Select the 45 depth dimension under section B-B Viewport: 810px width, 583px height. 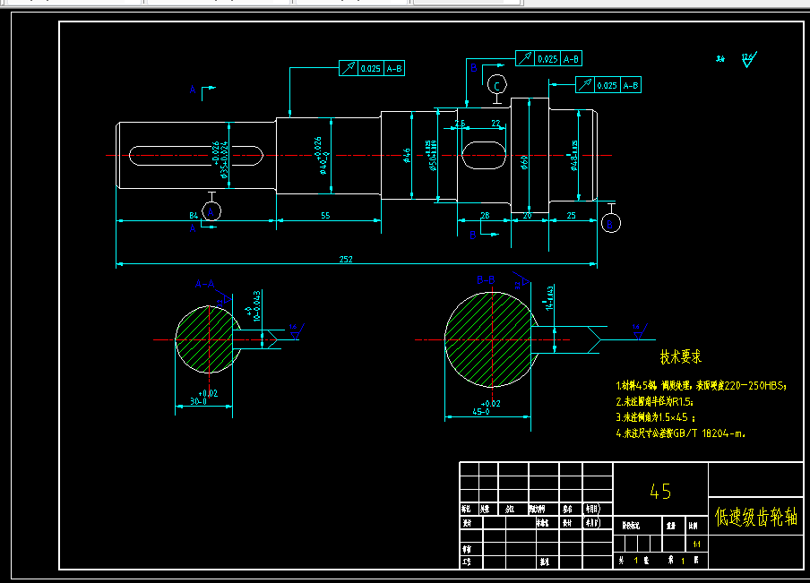(x=487, y=407)
